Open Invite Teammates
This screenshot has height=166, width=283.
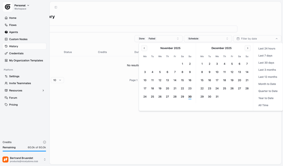point(24,83)
